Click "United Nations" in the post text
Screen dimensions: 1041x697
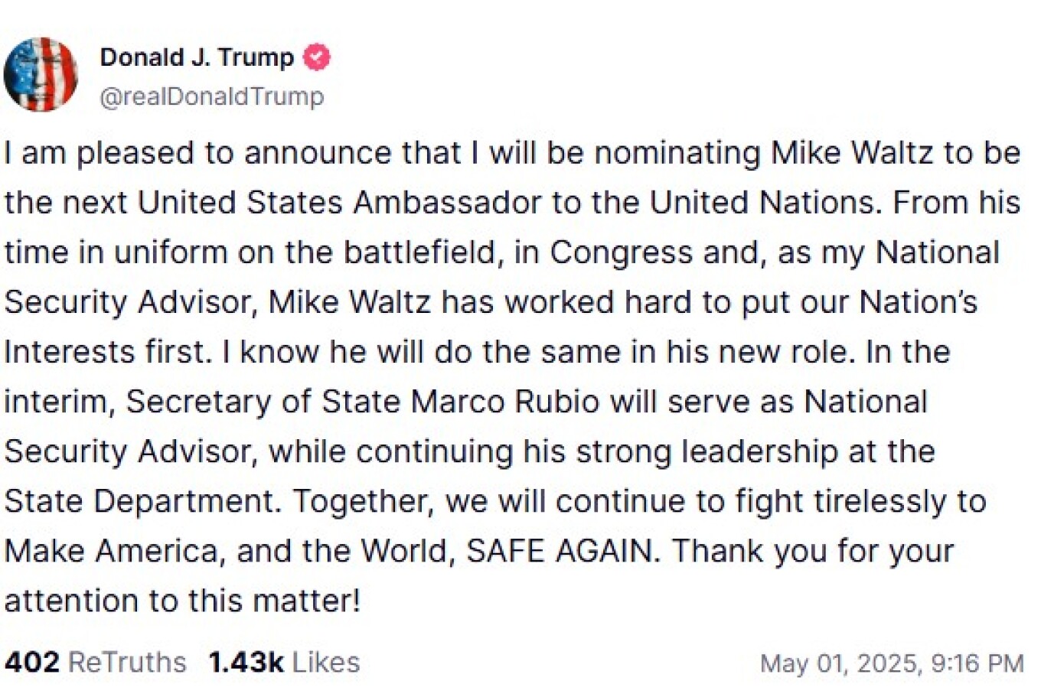(x=762, y=203)
